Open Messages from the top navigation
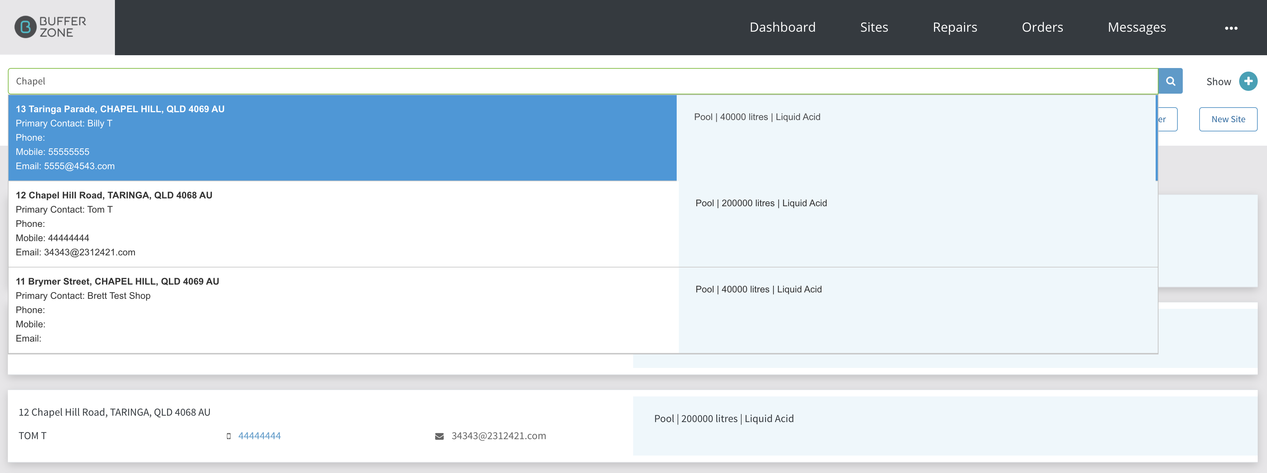Image resolution: width=1267 pixels, height=473 pixels. coord(1137,27)
